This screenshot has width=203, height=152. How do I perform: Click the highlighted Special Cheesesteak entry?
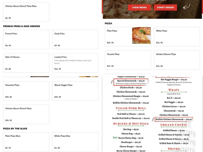pyautogui.click(x=131, y=82)
